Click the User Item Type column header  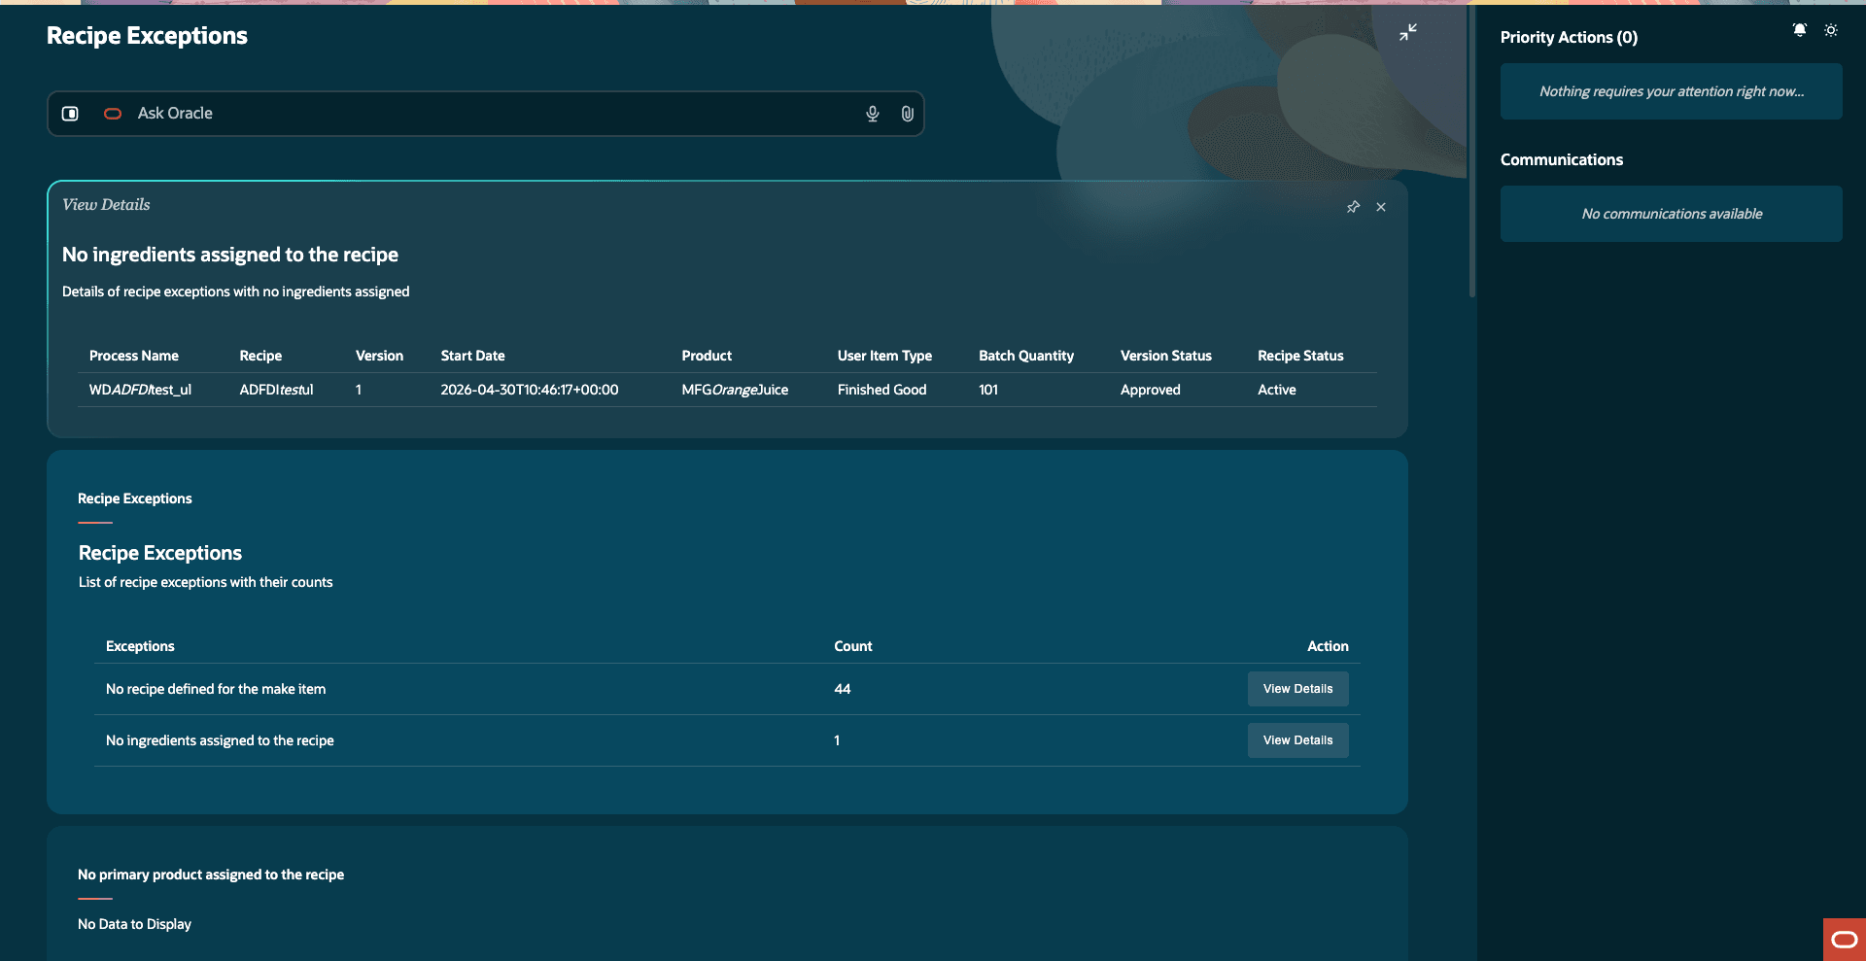pyautogui.click(x=884, y=356)
